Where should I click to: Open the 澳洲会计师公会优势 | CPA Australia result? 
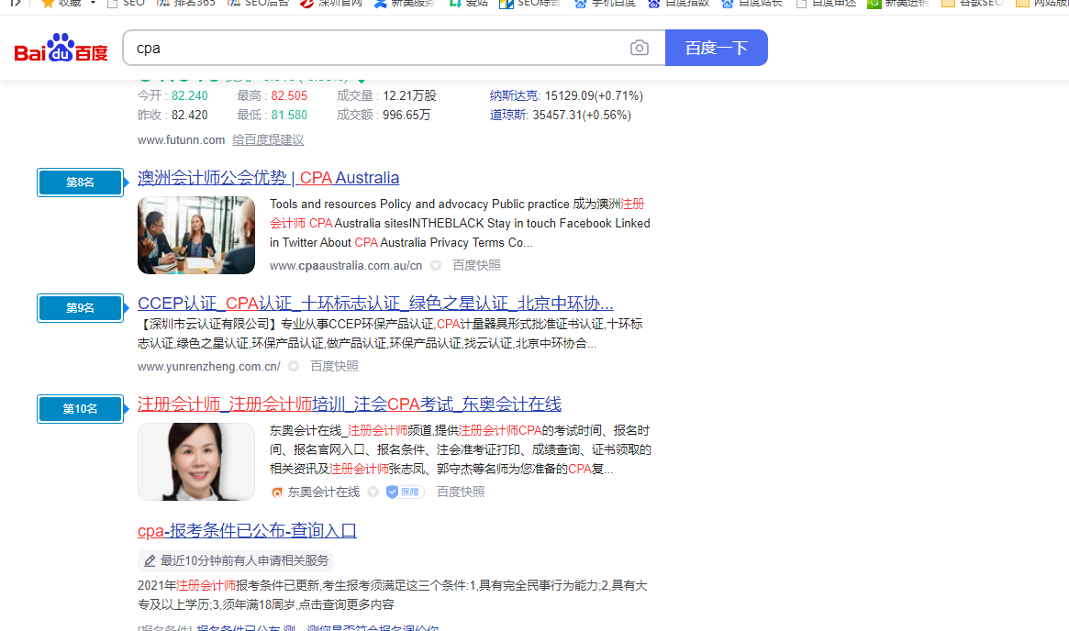coord(268,178)
